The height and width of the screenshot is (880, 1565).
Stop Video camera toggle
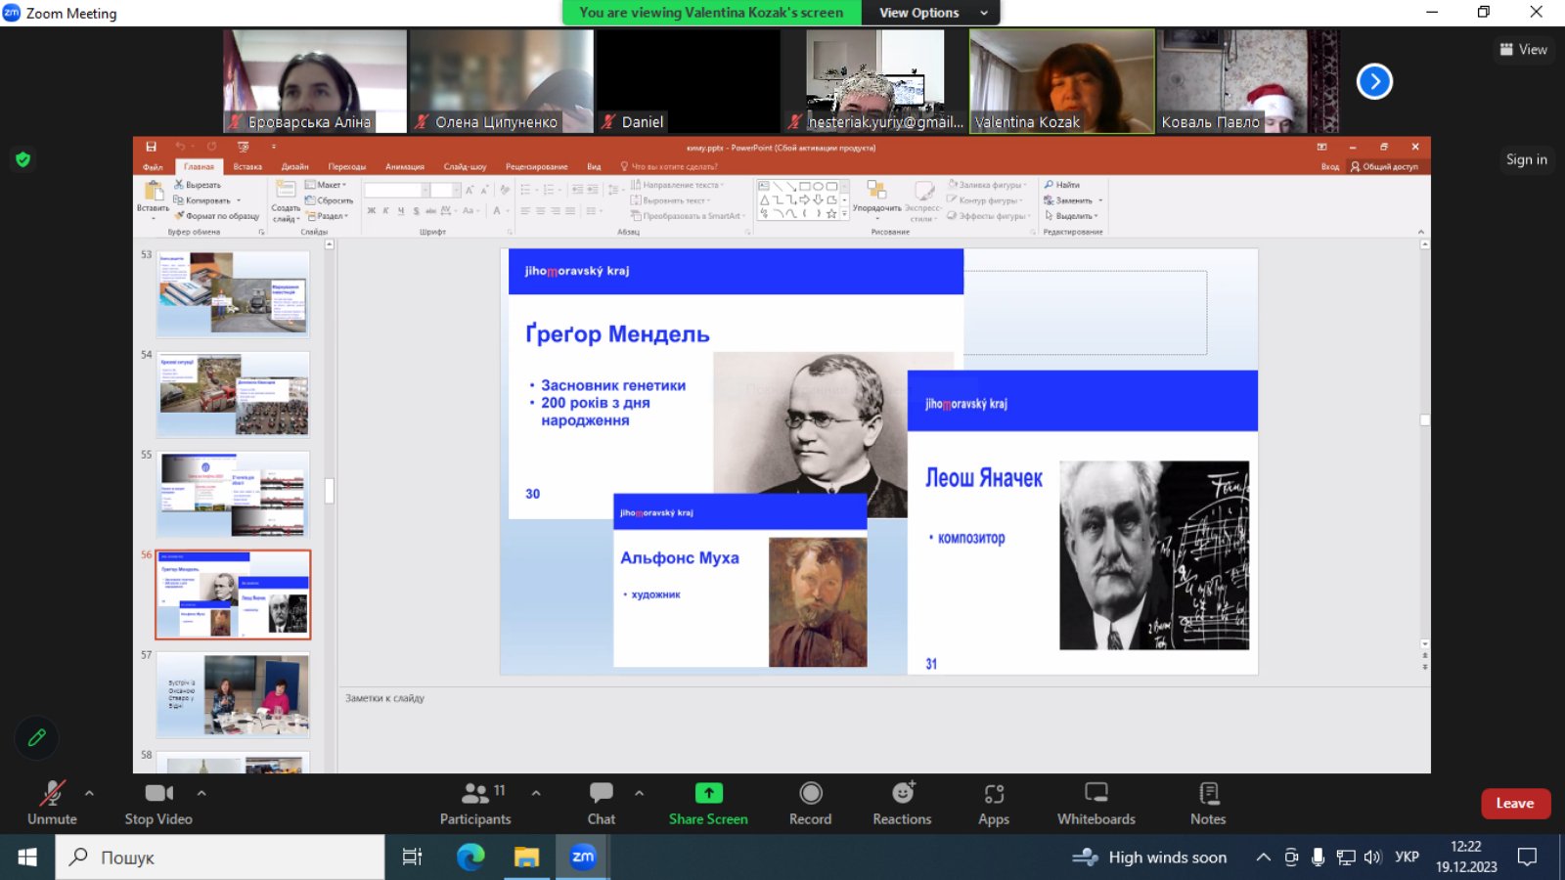pyautogui.click(x=158, y=803)
